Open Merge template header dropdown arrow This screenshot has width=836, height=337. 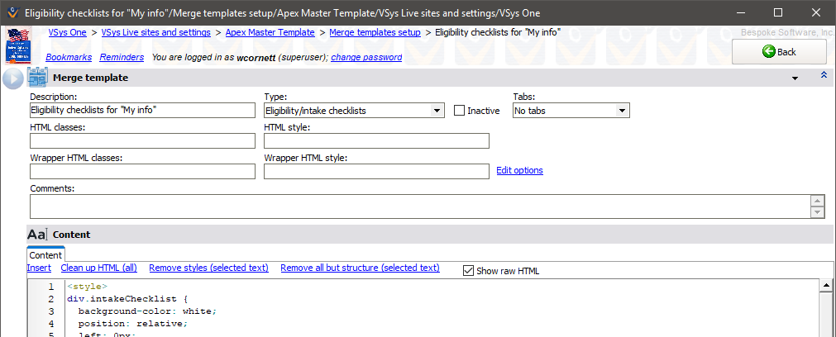coord(795,78)
